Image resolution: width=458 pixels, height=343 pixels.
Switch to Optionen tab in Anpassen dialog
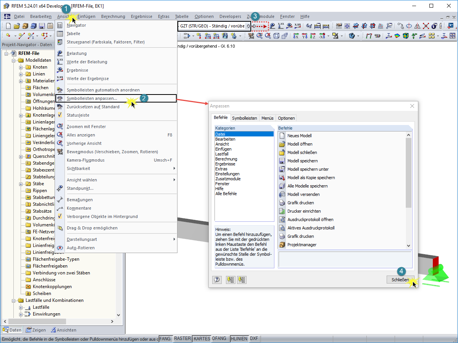coord(286,118)
